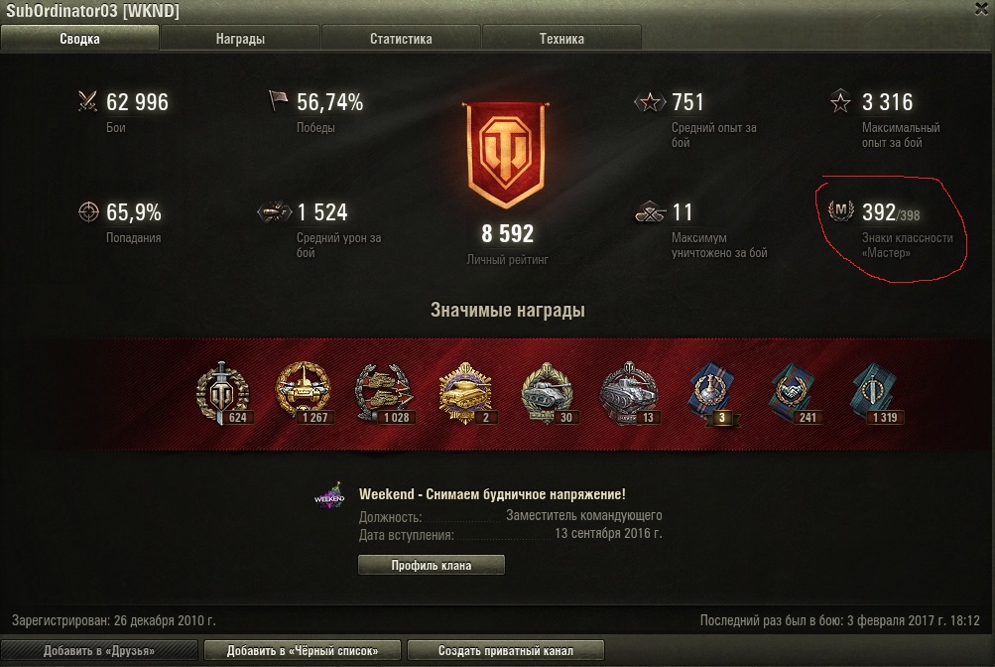The height and width of the screenshot is (667, 995).
Task: Click the handshake ribbon award numbered 241
Action: 794,393
